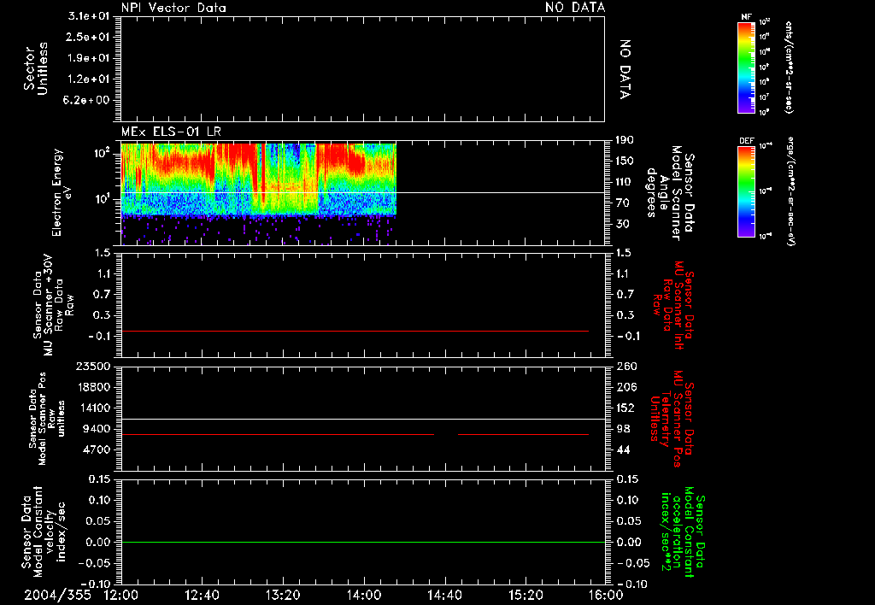Click the "14:40" time axis label
This screenshot has width=875, height=605.
[x=444, y=595]
